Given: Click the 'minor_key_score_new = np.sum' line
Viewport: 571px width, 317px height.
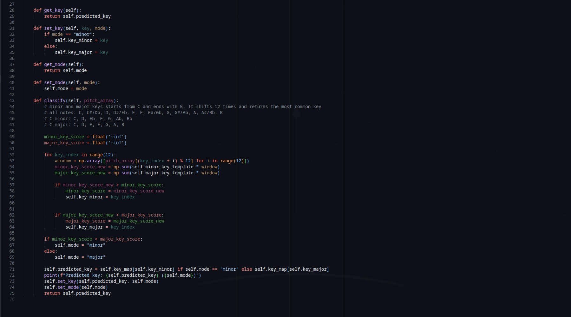Looking at the screenshot, I should pyautogui.click(x=137, y=167).
